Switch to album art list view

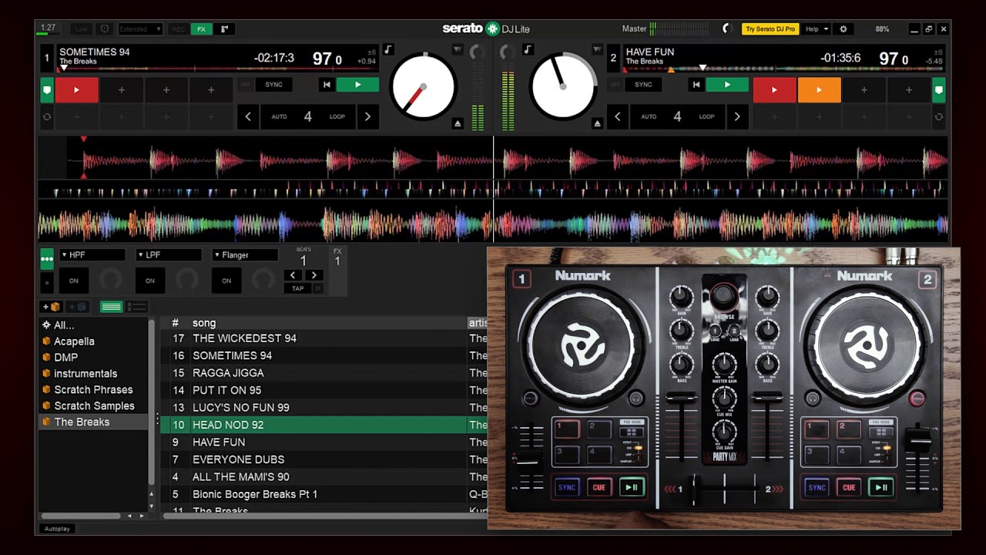(x=136, y=307)
